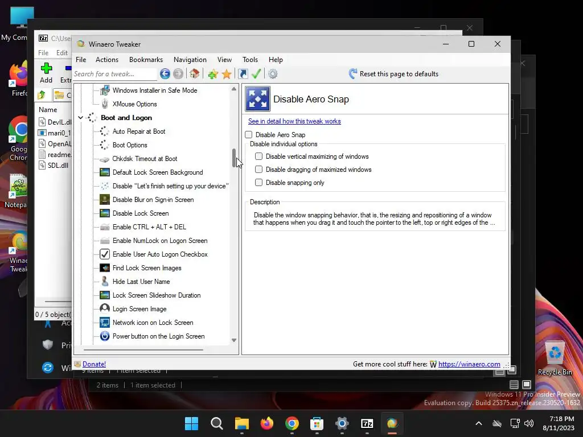Select Chkdsk Timeout at Boot
Screen dimensions: 583x437
tap(145, 159)
